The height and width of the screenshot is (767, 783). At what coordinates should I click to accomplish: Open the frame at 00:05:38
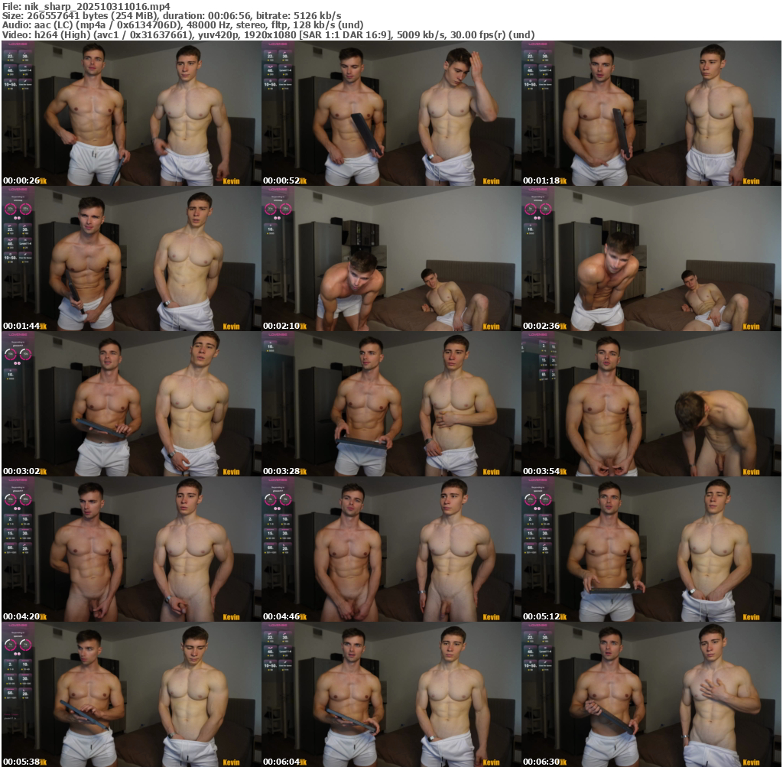[x=131, y=694]
